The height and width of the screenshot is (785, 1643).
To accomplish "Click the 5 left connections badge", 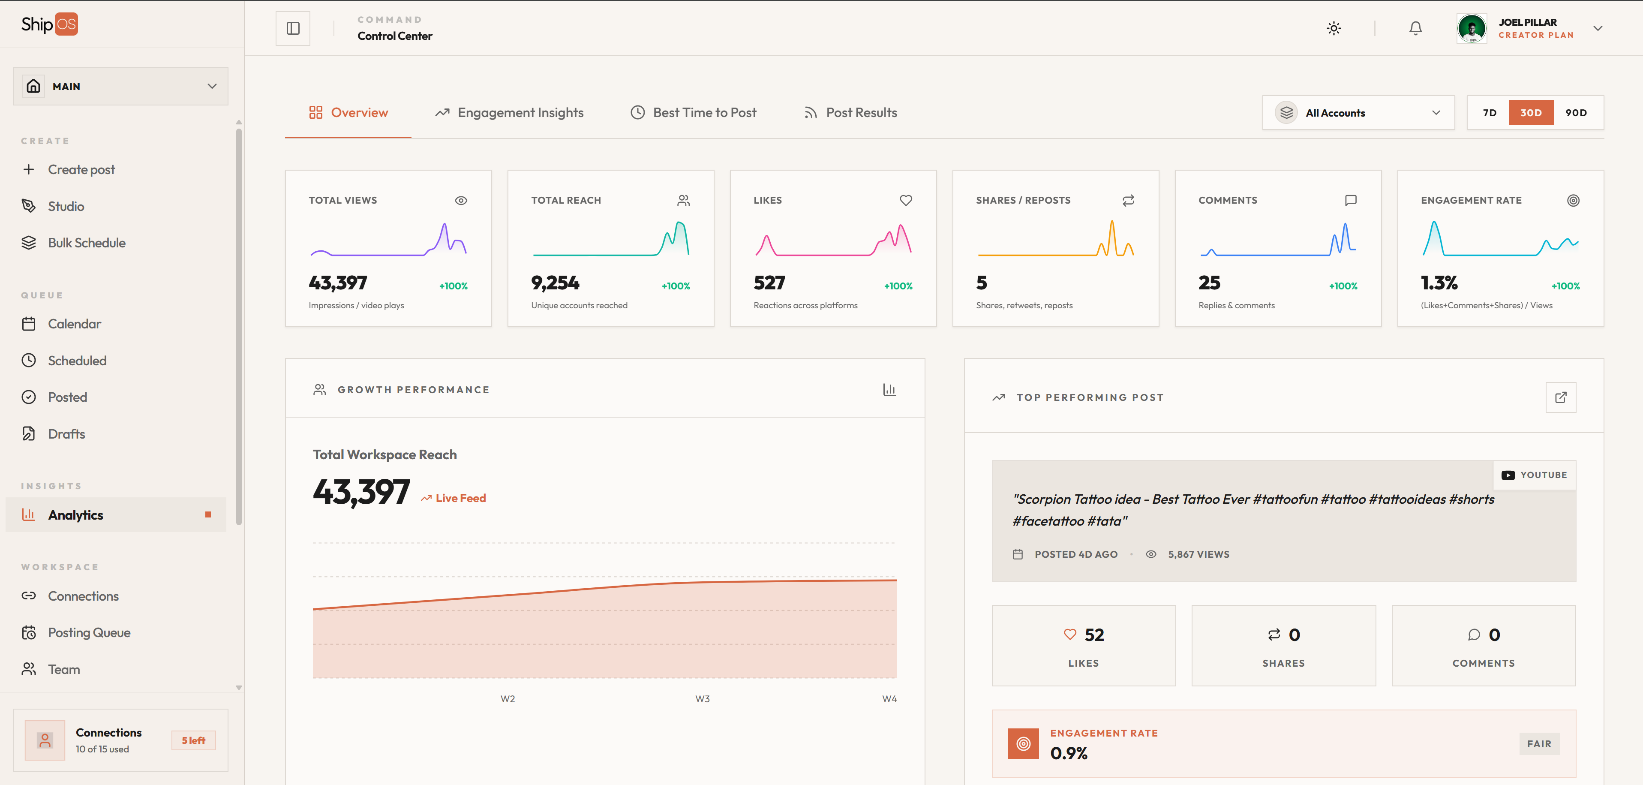I will (193, 740).
